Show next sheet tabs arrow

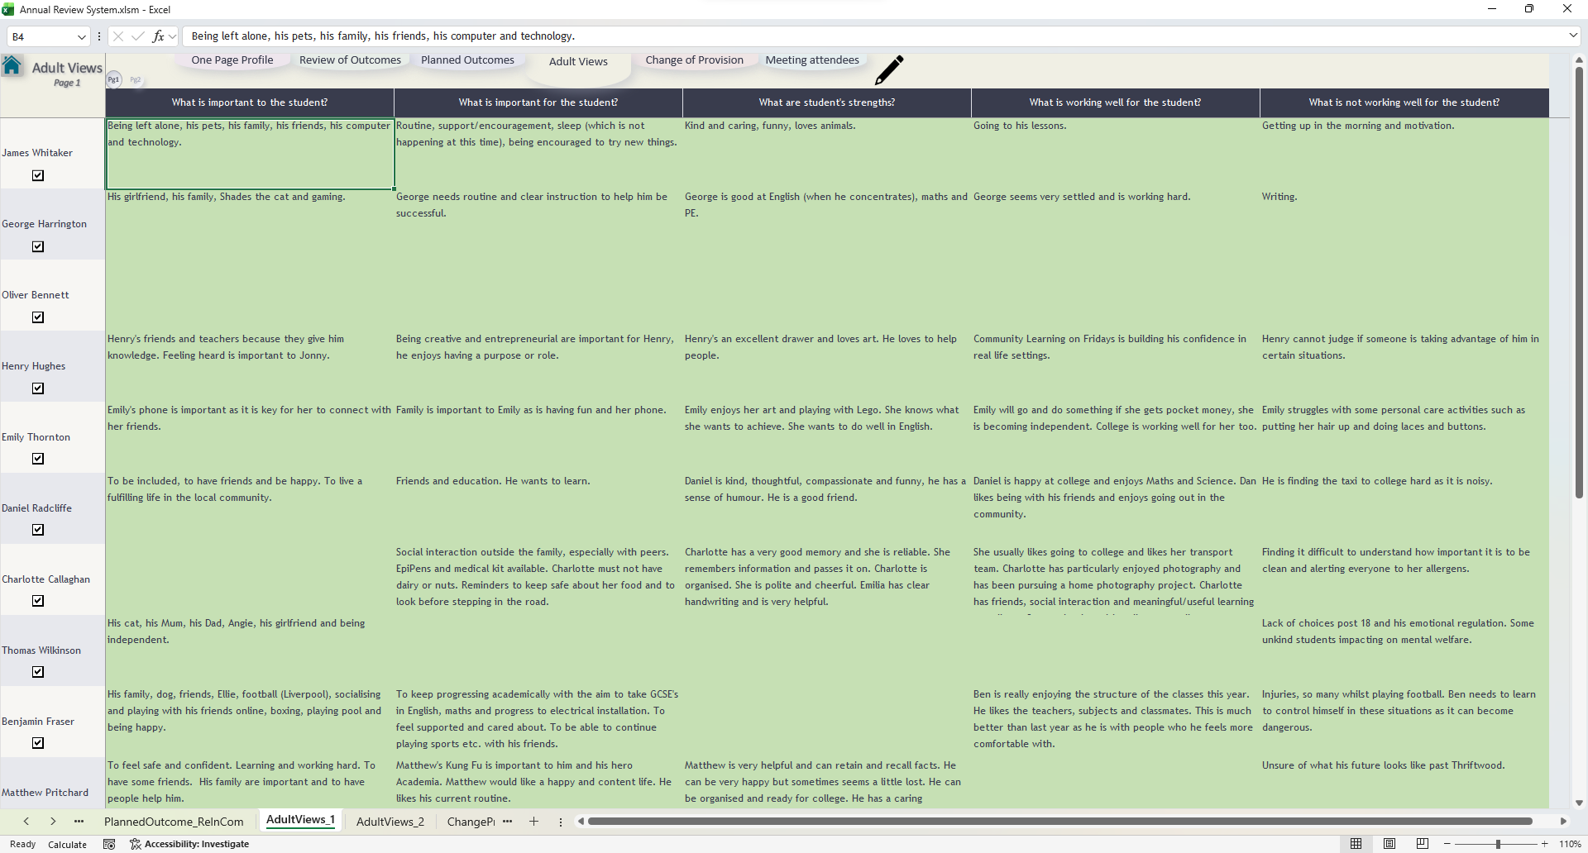coord(53,822)
